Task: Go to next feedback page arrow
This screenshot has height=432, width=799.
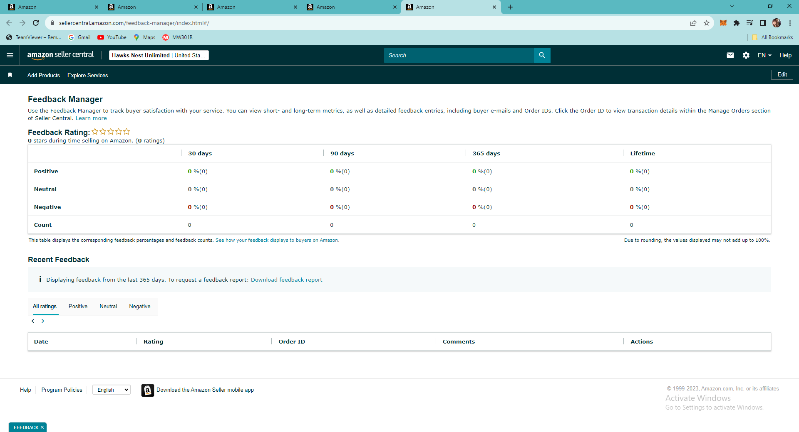Action: click(42, 321)
